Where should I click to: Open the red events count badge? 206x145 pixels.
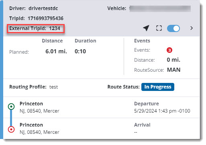(169, 50)
